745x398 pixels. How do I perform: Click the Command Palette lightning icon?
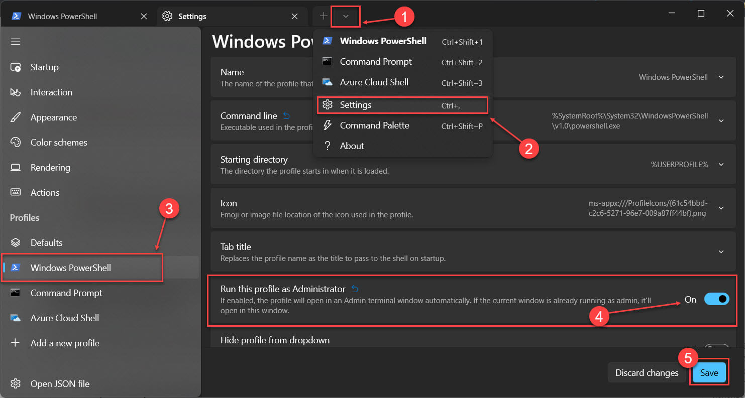328,125
